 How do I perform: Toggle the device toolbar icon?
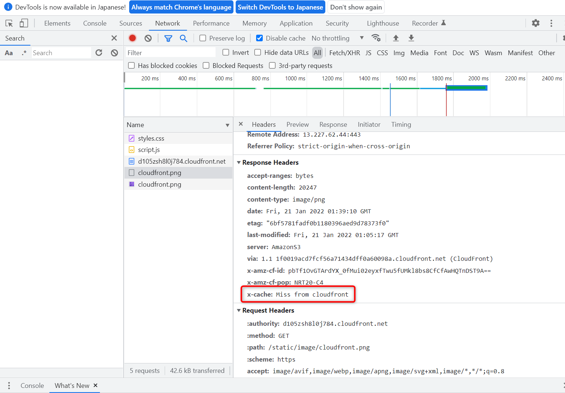(24, 23)
